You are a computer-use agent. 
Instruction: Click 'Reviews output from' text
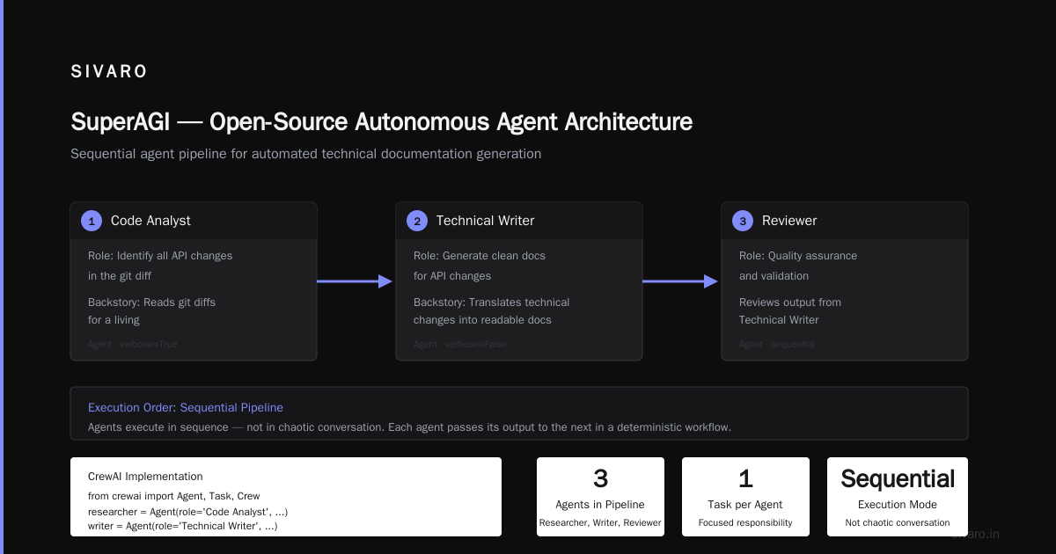pyautogui.click(x=790, y=303)
